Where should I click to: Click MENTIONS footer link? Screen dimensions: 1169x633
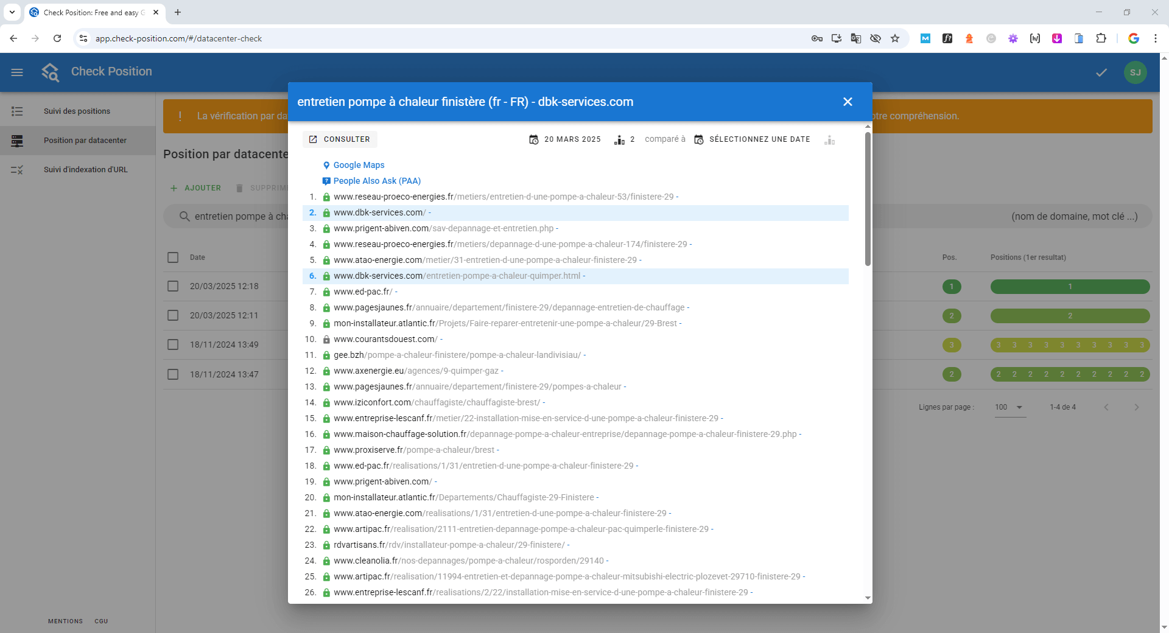[x=65, y=621]
